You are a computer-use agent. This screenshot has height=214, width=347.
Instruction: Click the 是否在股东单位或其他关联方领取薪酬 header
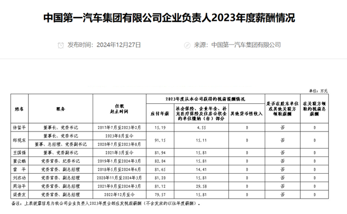283,109
